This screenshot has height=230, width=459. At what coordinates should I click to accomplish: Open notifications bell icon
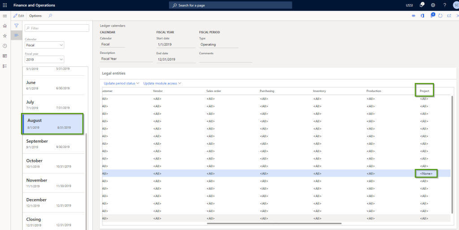[x=421, y=5]
